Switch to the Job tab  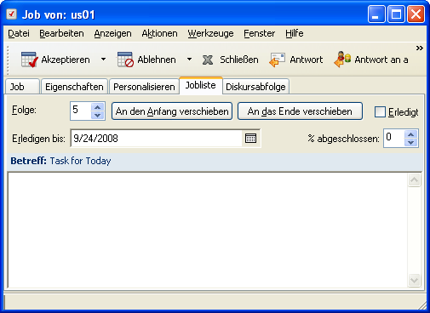pos(22,87)
